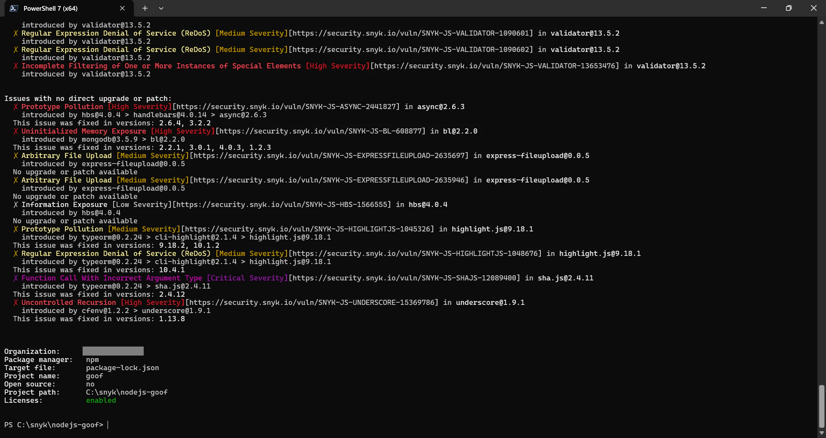
Task: Click the green 'enabled' licenses value
Action: [101, 401]
